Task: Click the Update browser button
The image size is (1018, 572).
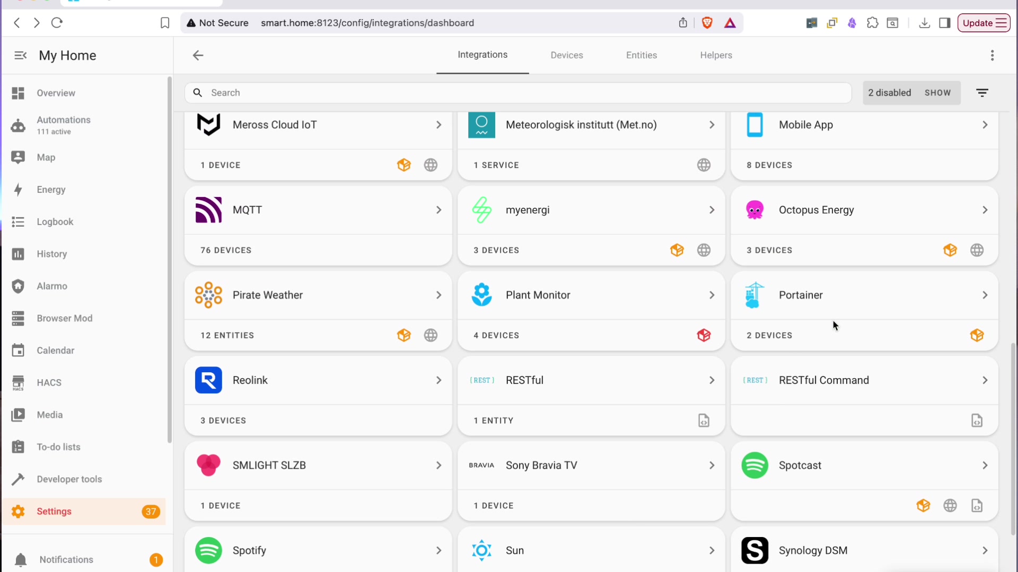Action: click(x=984, y=23)
